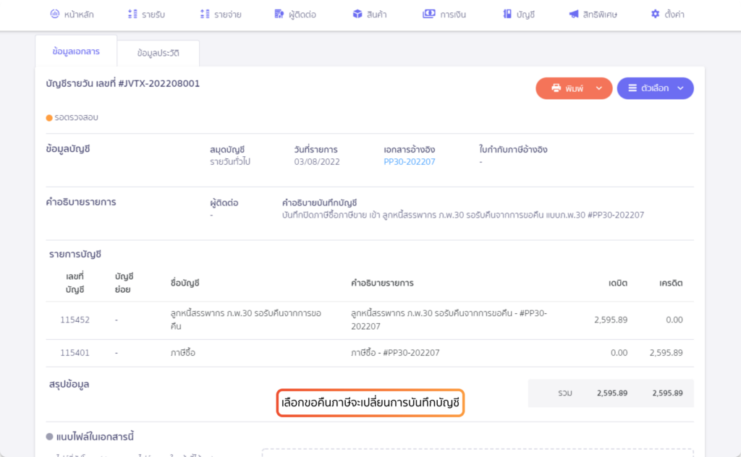Viewport: 741px width, 457px height.
Task: Click debit amount 0.00 in row 115401
Action: (619, 353)
